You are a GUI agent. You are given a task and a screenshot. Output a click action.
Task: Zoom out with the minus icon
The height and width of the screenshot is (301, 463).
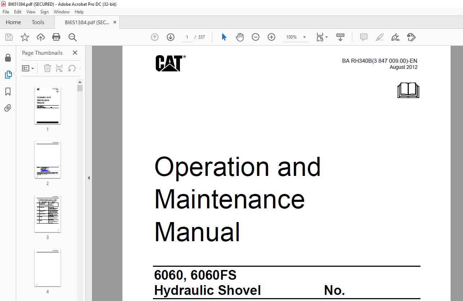(256, 37)
